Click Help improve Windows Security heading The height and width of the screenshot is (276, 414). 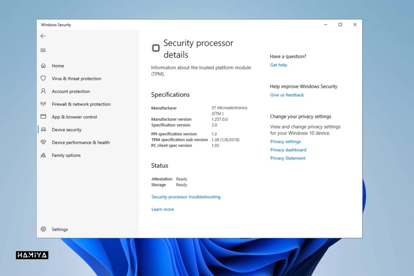tap(304, 86)
